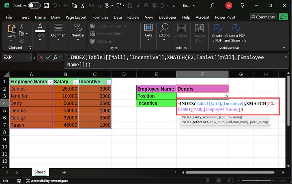The width and height of the screenshot is (292, 184).
Task: Toggle the AutoSave switch
Action: point(34,6)
